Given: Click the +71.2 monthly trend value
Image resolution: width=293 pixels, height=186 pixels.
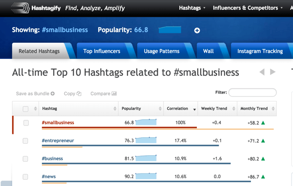Looking at the screenshot, I should pos(253,141).
